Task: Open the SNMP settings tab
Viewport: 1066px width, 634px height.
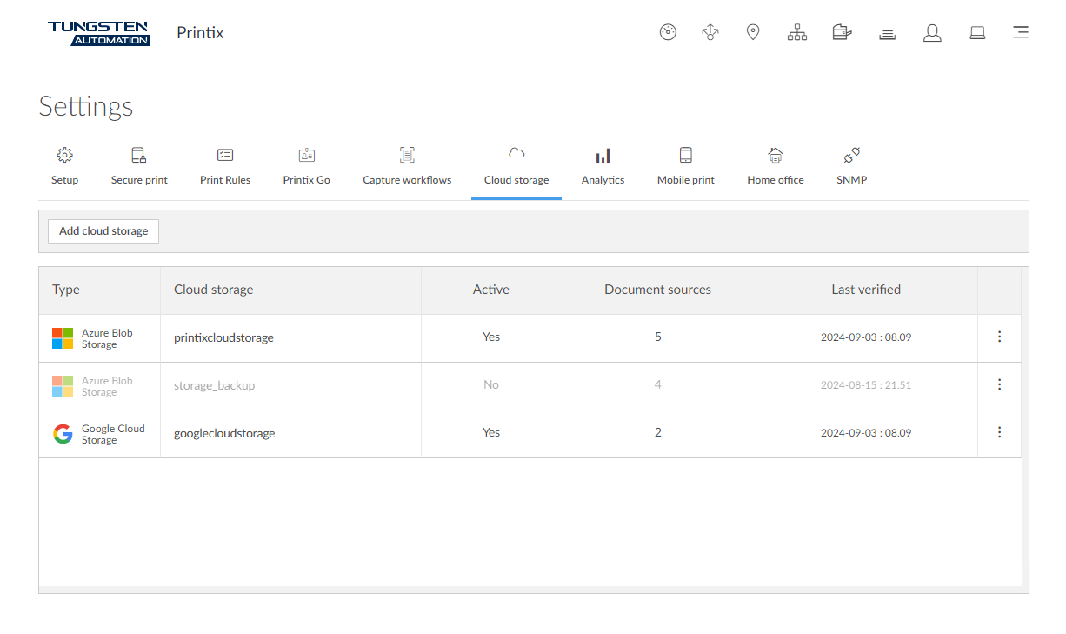Action: coord(851,166)
